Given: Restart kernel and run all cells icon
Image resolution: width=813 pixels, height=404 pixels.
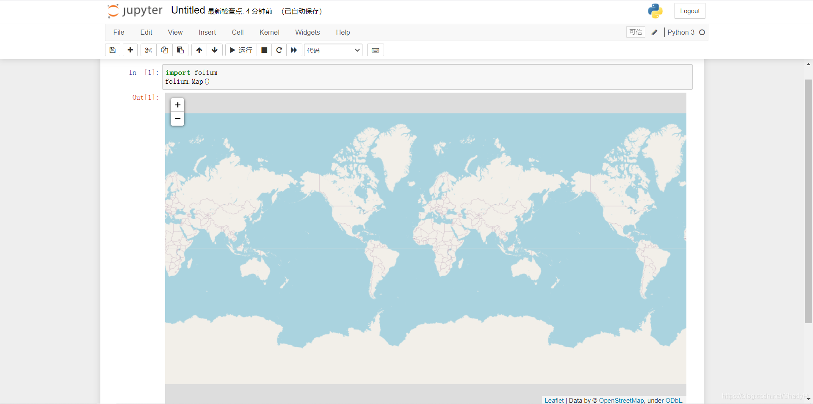Looking at the screenshot, I should tap(294, 50).
